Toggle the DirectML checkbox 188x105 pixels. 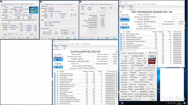pyautogui.click(x=150, y=94)
